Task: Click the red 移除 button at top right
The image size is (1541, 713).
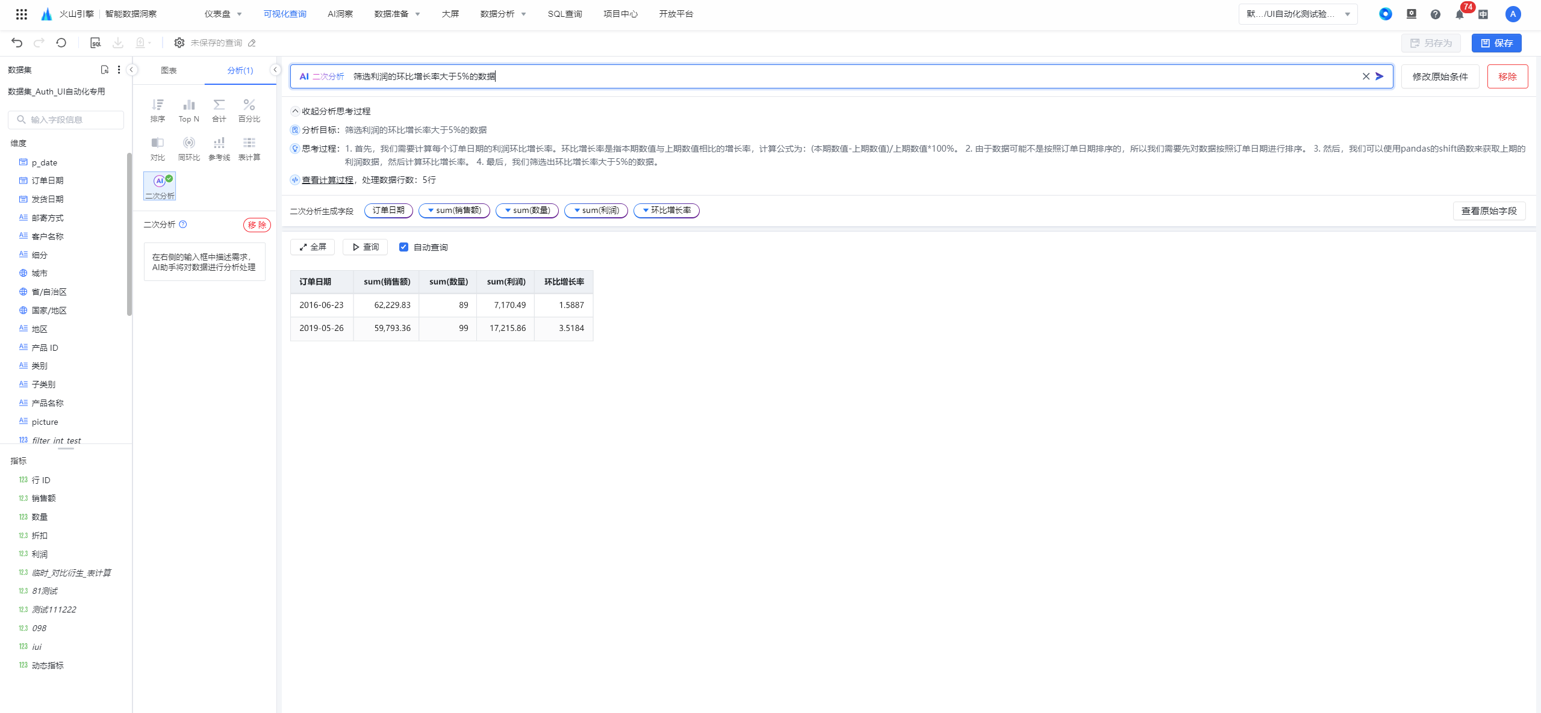Action: pyautogui.click(x=1507, y=77)
